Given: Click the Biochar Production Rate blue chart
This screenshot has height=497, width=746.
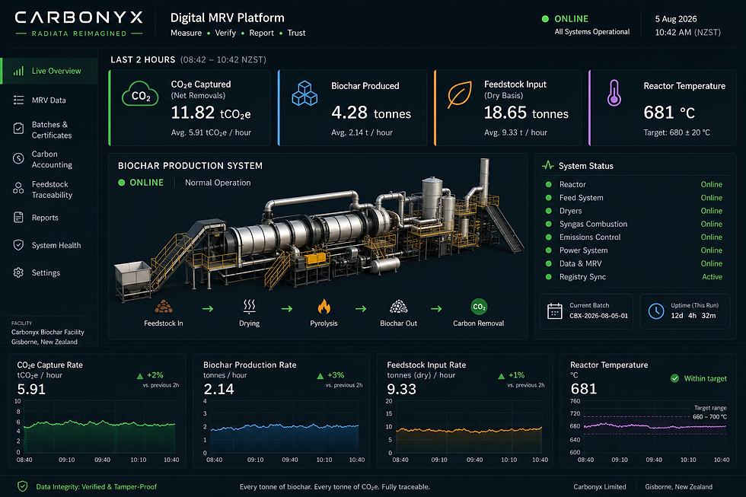Looking at the screenshot, I should (x=285, y=427).
